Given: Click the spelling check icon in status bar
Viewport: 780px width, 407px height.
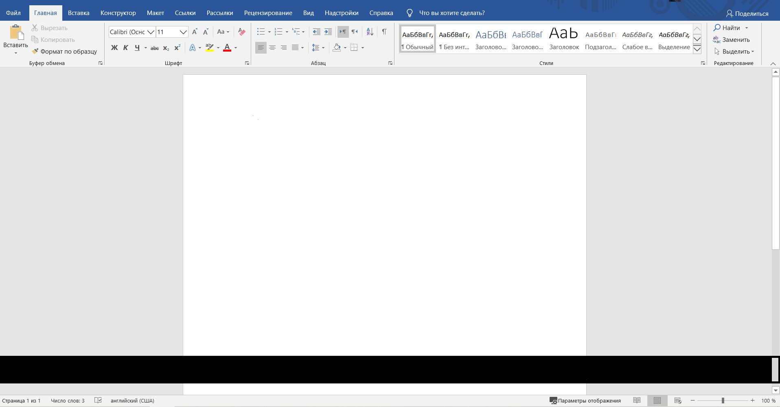Looking at the screenshot, I should (x=98, y=401).
